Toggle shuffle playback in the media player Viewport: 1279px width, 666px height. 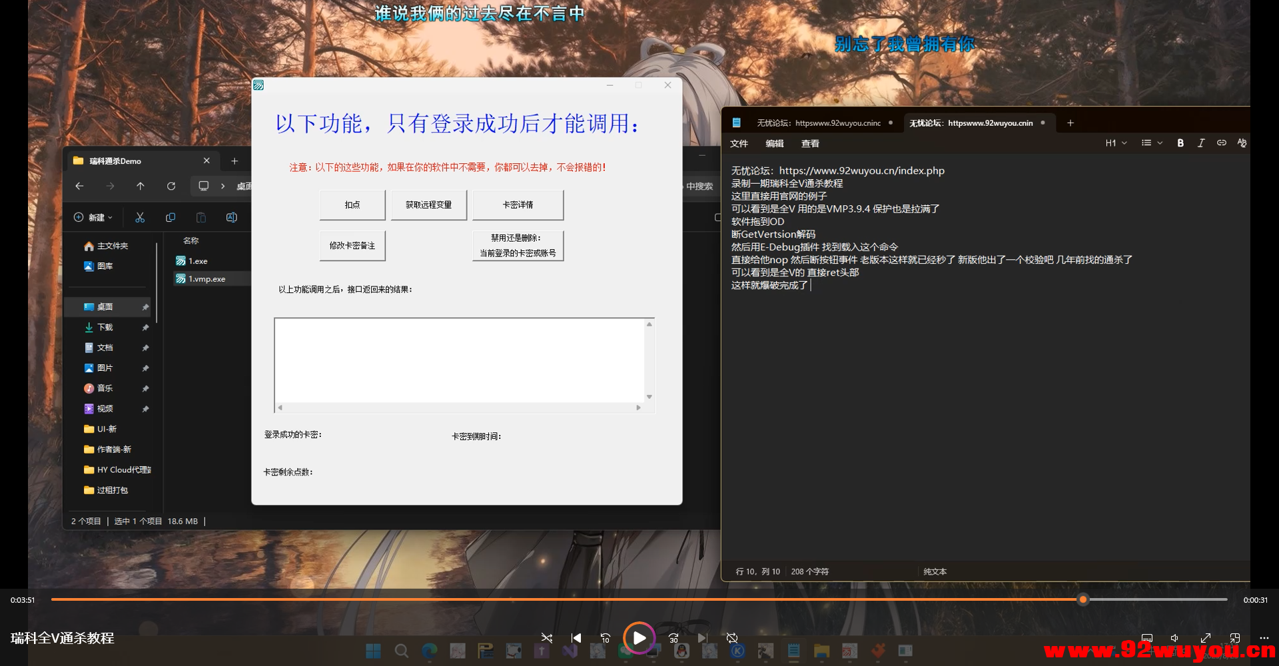[547, 637]
